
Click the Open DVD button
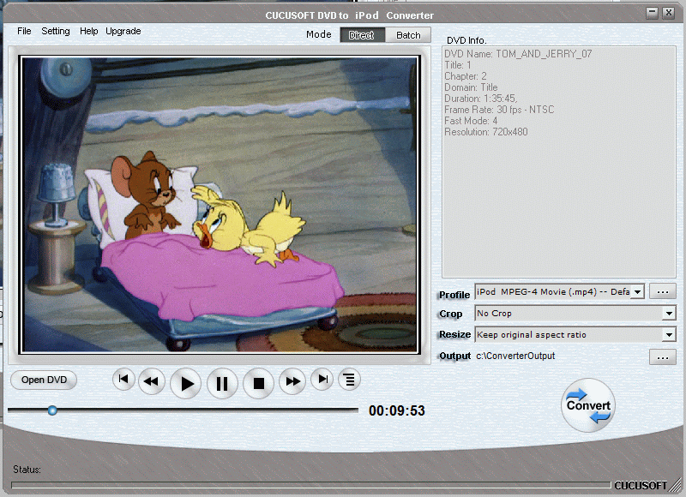pos(44,380)
